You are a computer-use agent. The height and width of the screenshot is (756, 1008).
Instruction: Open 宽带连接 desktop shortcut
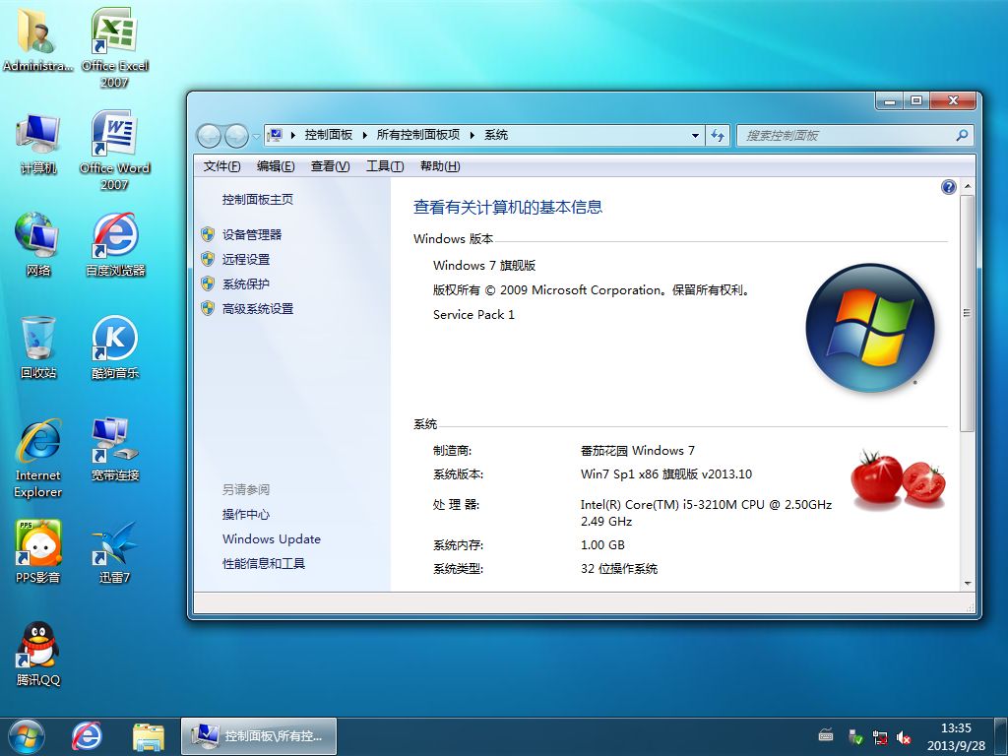115,449
